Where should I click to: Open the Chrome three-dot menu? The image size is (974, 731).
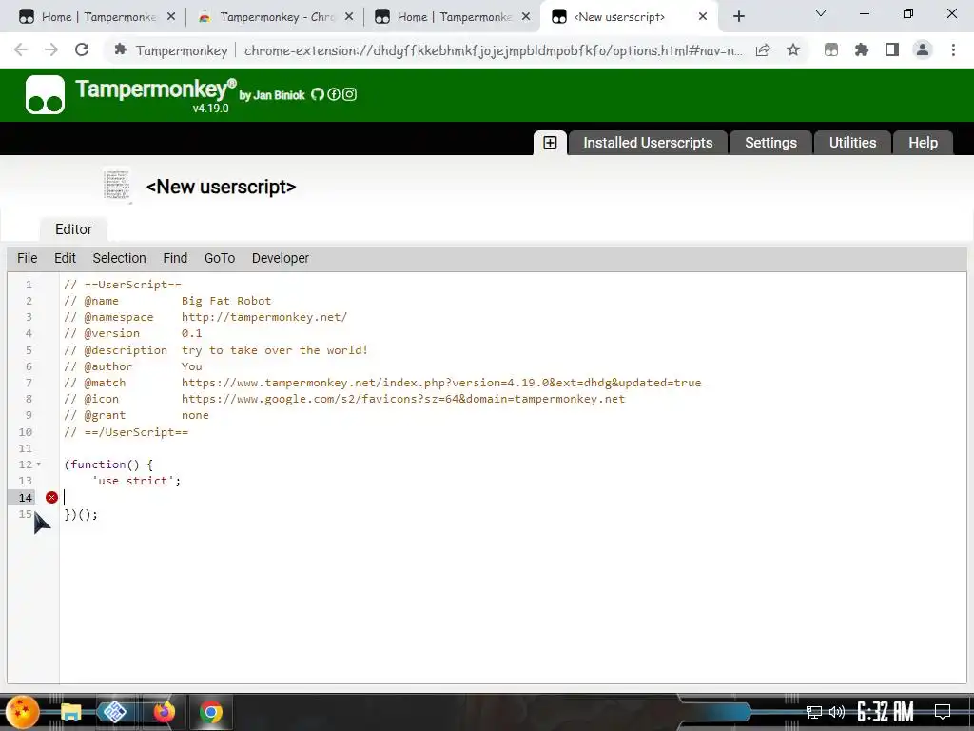[953, 49]
